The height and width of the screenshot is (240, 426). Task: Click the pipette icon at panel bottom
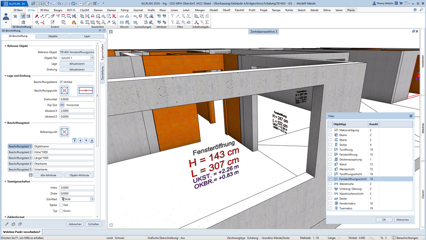pos(7,224)
